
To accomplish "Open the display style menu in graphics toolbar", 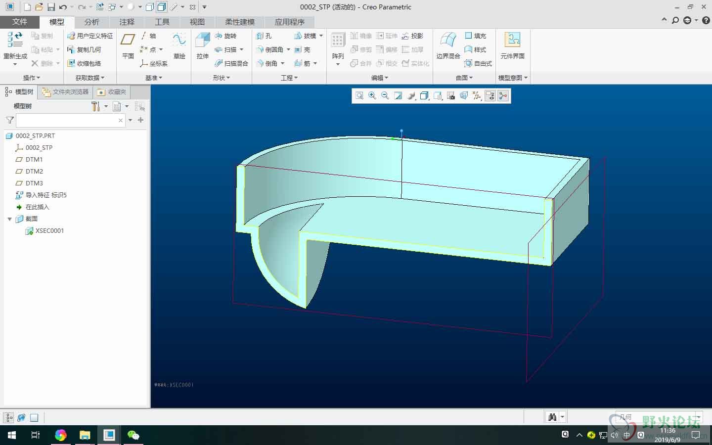I will tap(424, 96).
